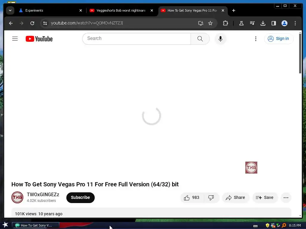The image size is (306, 229).
Task: Click the search magnifier button
Action: click(200, 38)
